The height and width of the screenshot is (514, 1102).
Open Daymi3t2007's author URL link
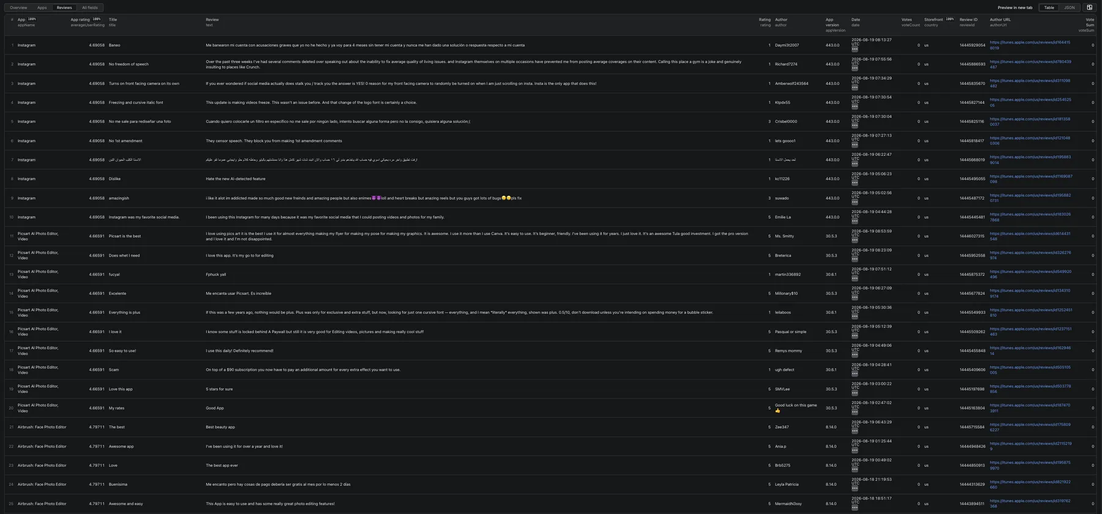pos(1030,45)
